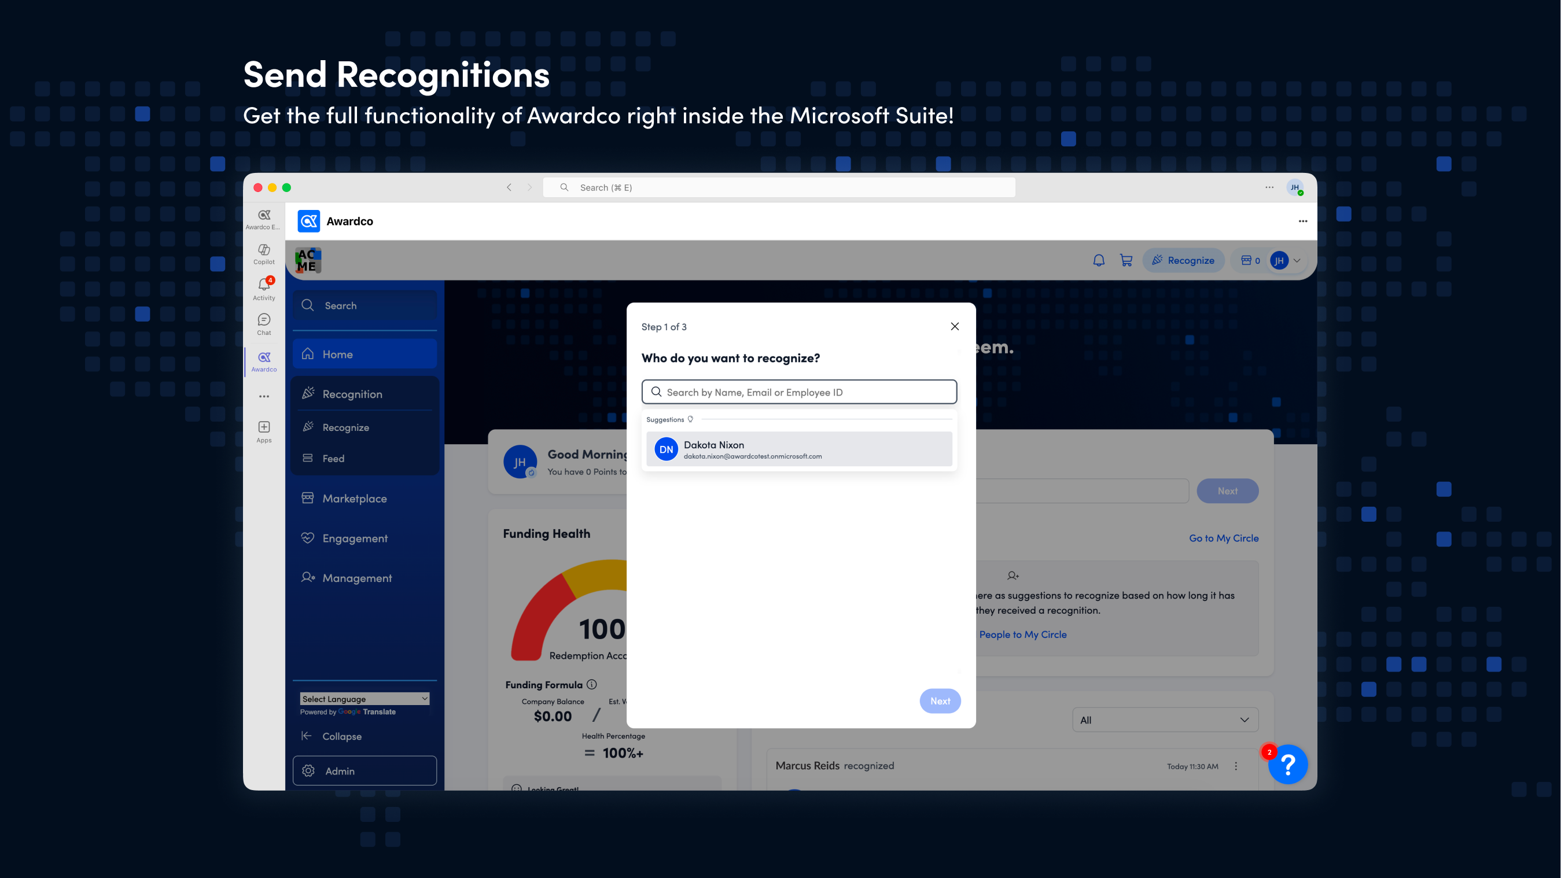1561x878 pixels.
Task: Open the All filter dropdown
Action: 1165,720
